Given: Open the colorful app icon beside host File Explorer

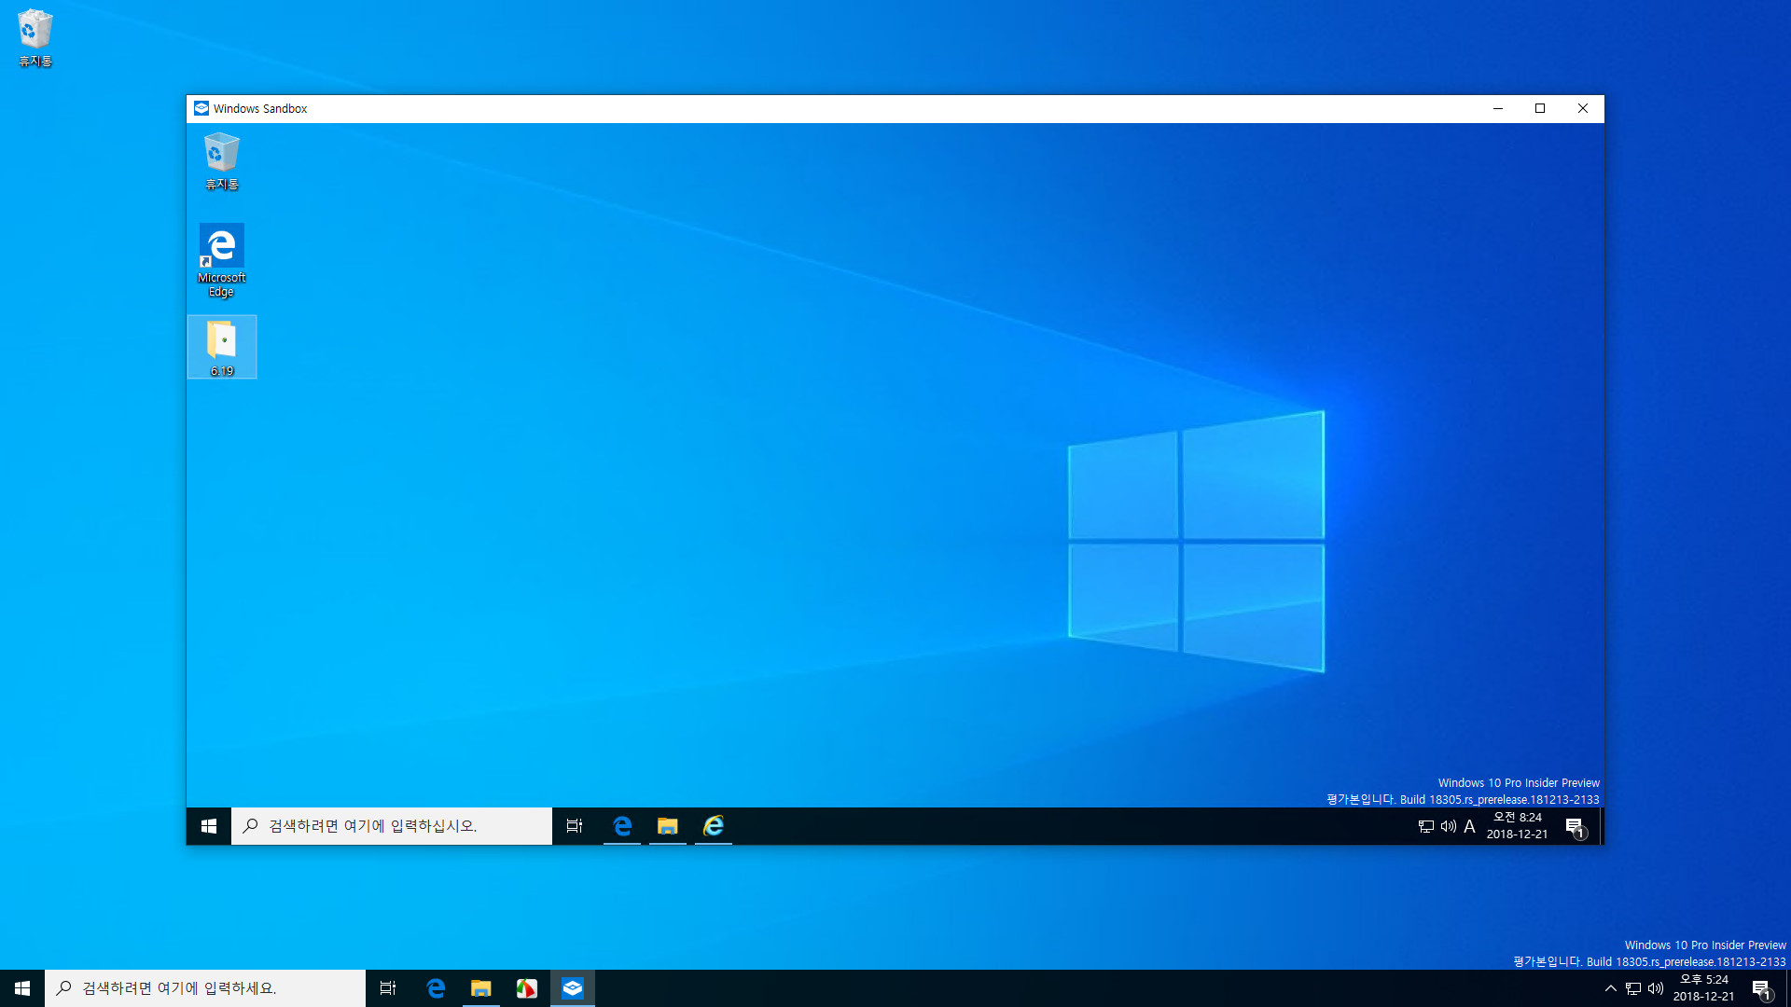Looking at the screenshot, I should (x=527, y=988).
